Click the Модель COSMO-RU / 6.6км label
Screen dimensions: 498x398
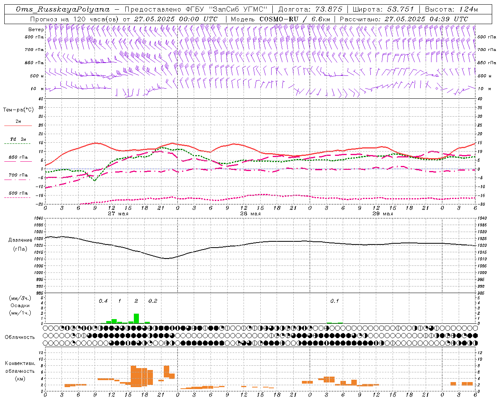point(280,19)
